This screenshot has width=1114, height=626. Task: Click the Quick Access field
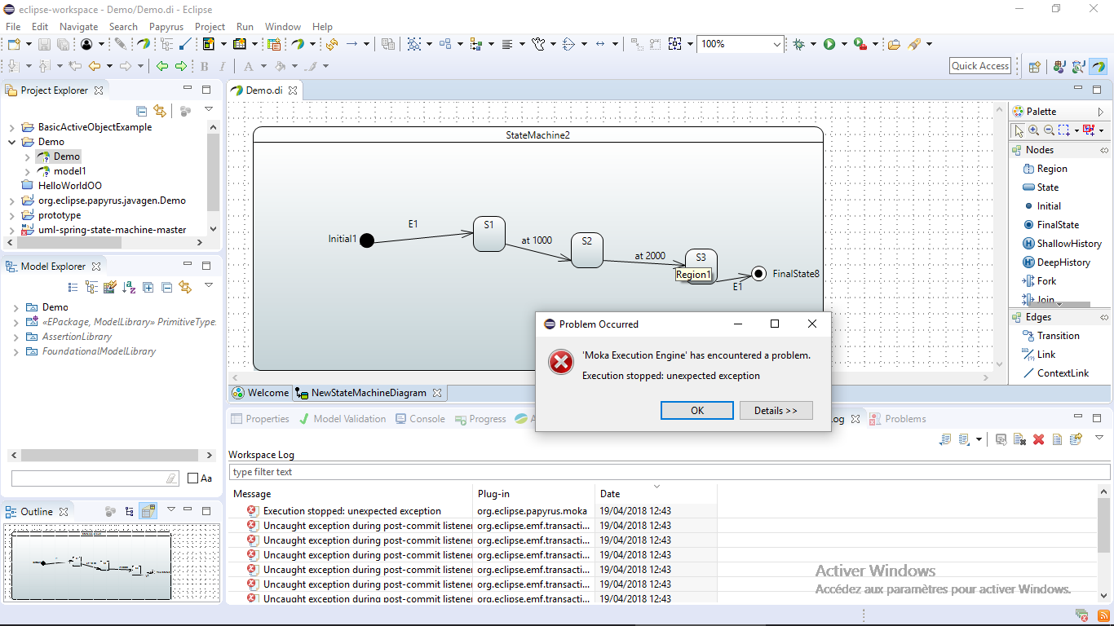tap(980, 66)
